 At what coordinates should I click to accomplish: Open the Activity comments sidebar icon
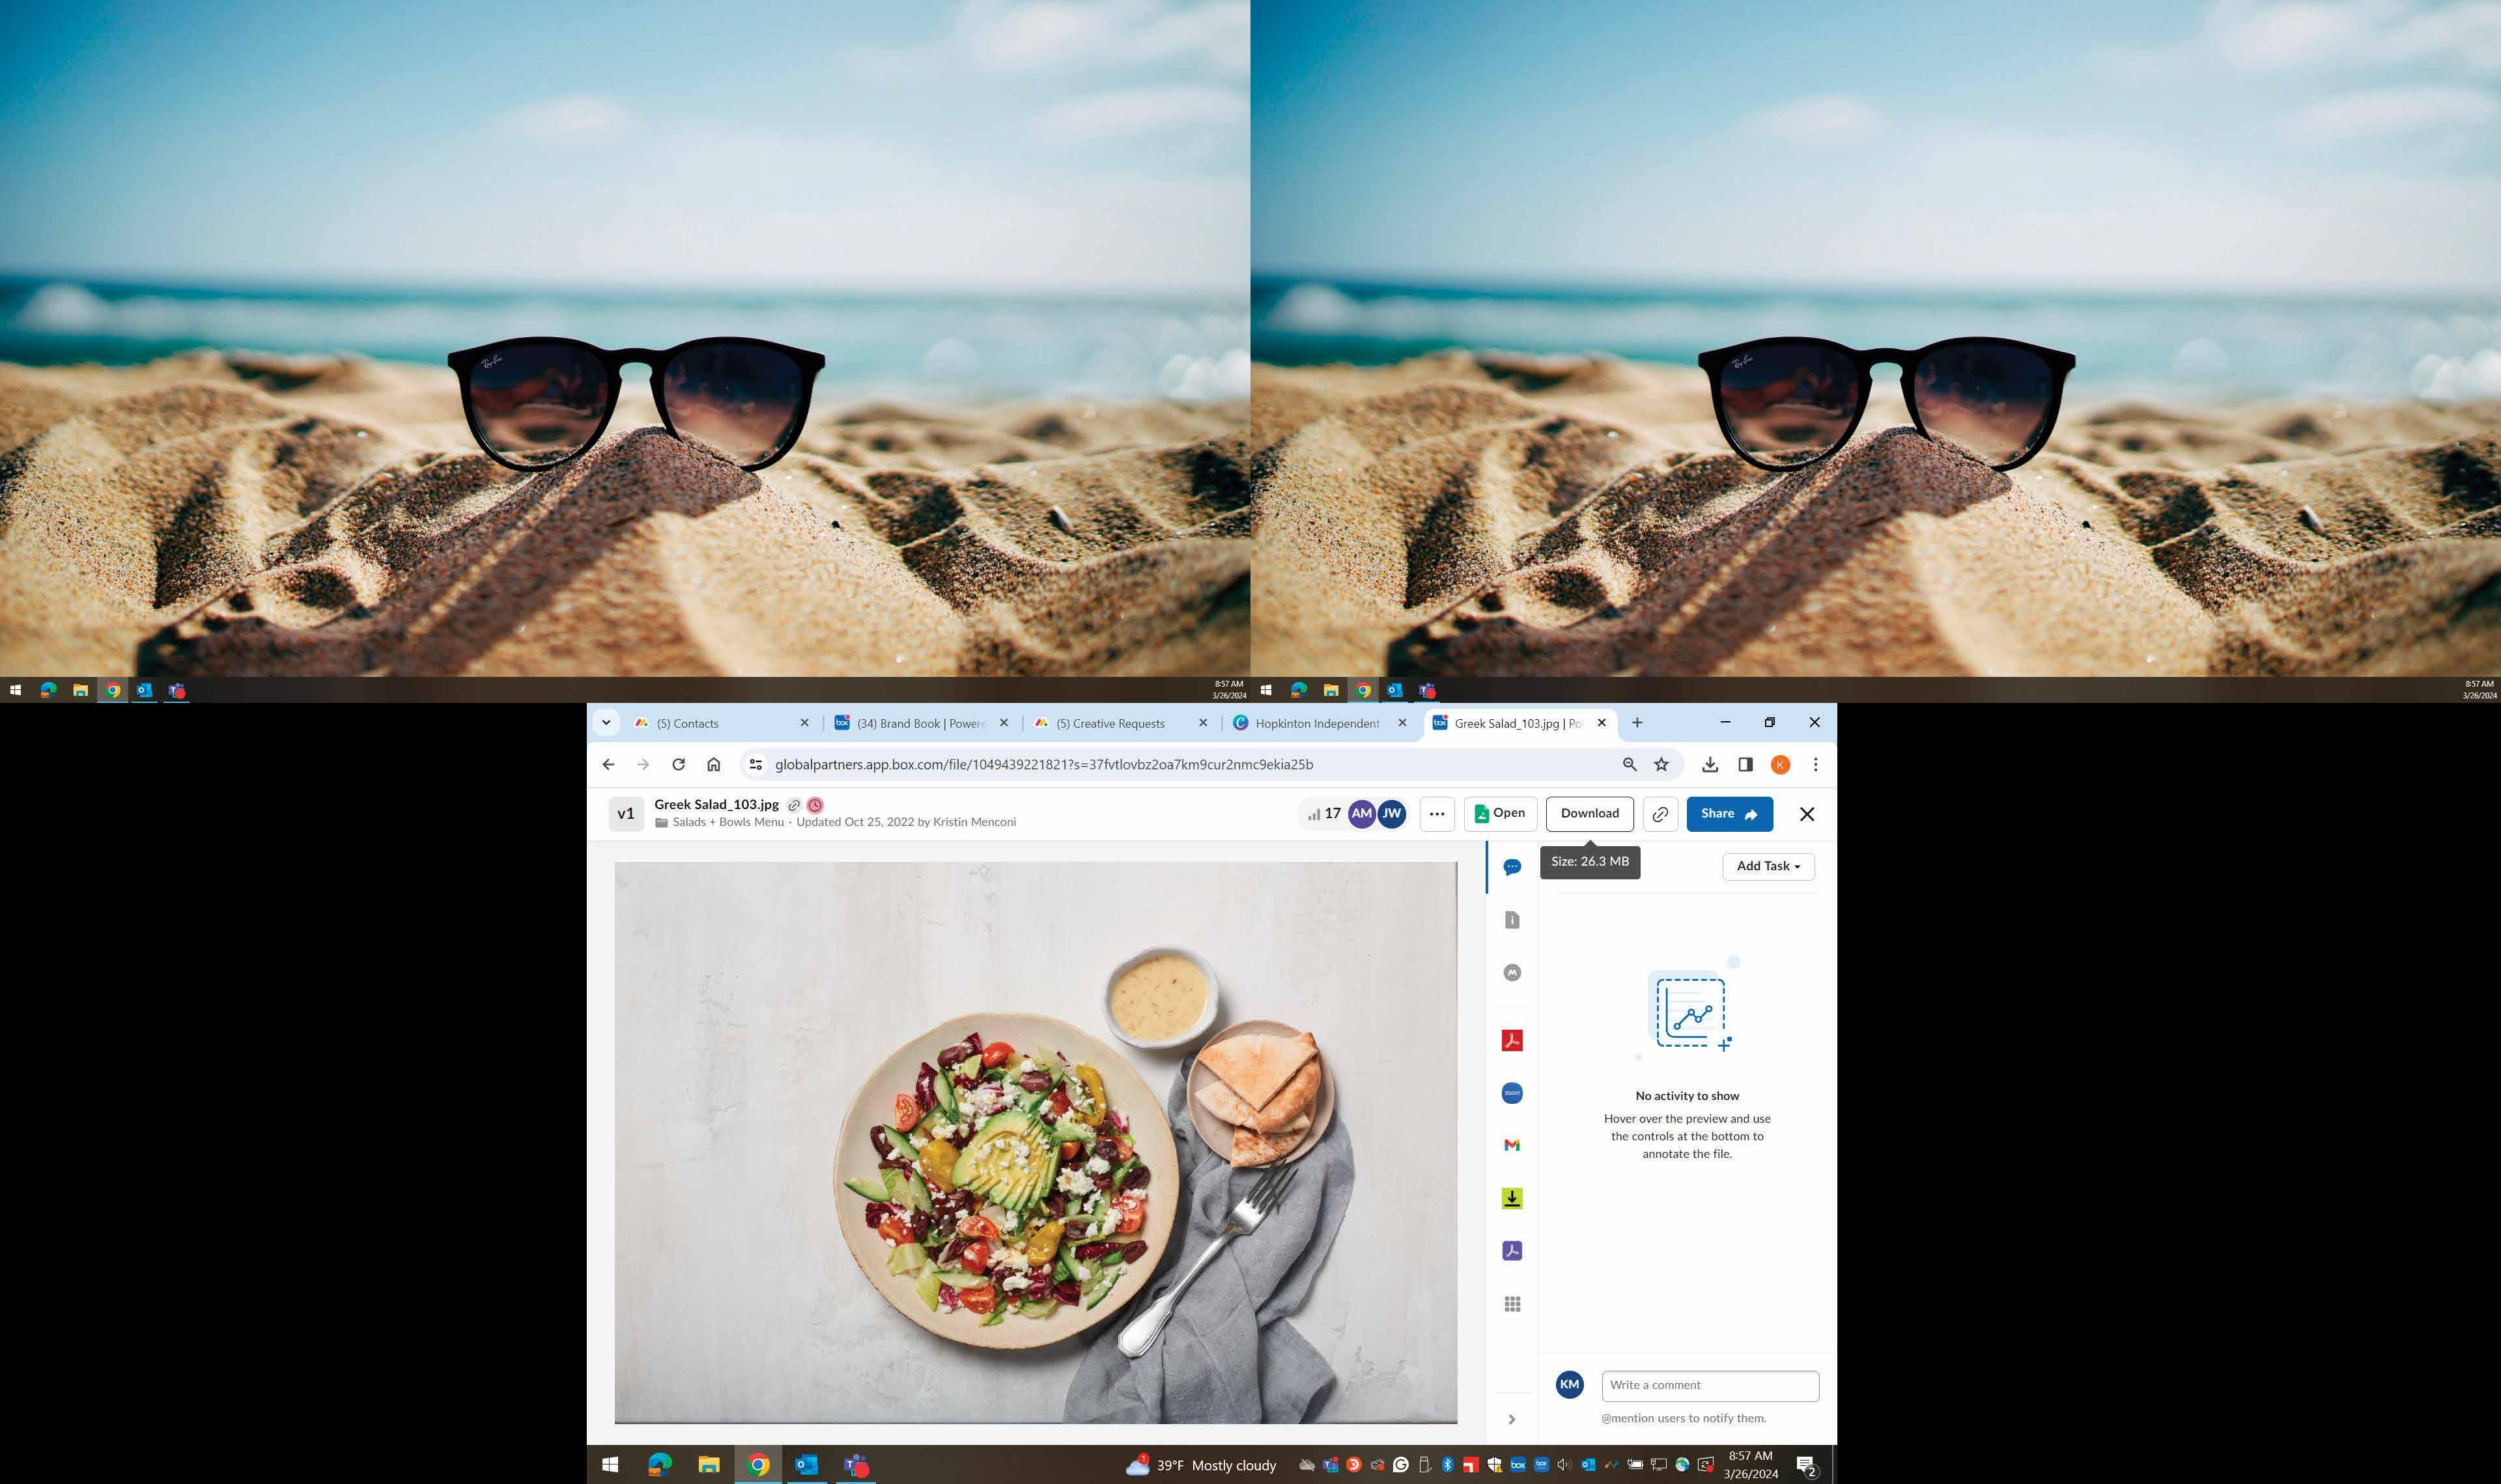tap(1512, 867)
